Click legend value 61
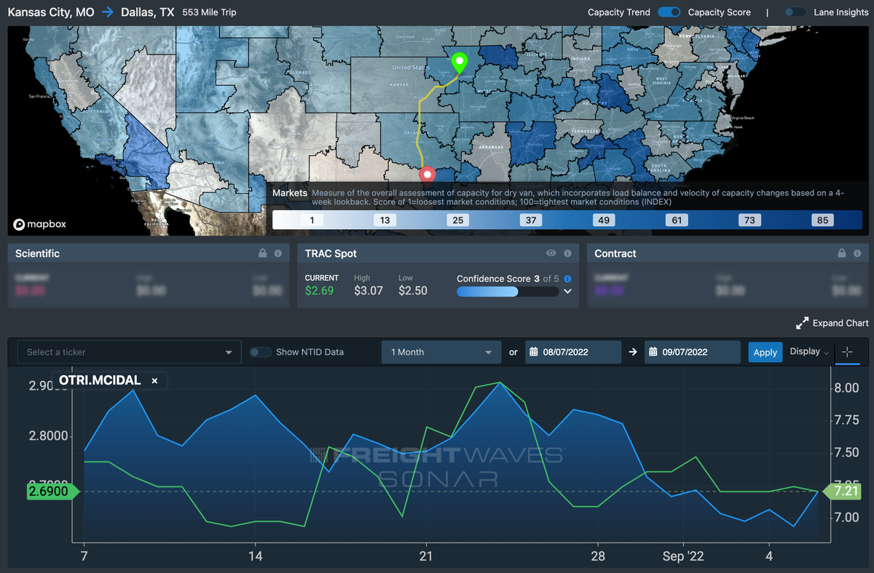 (x=677, y=220)
